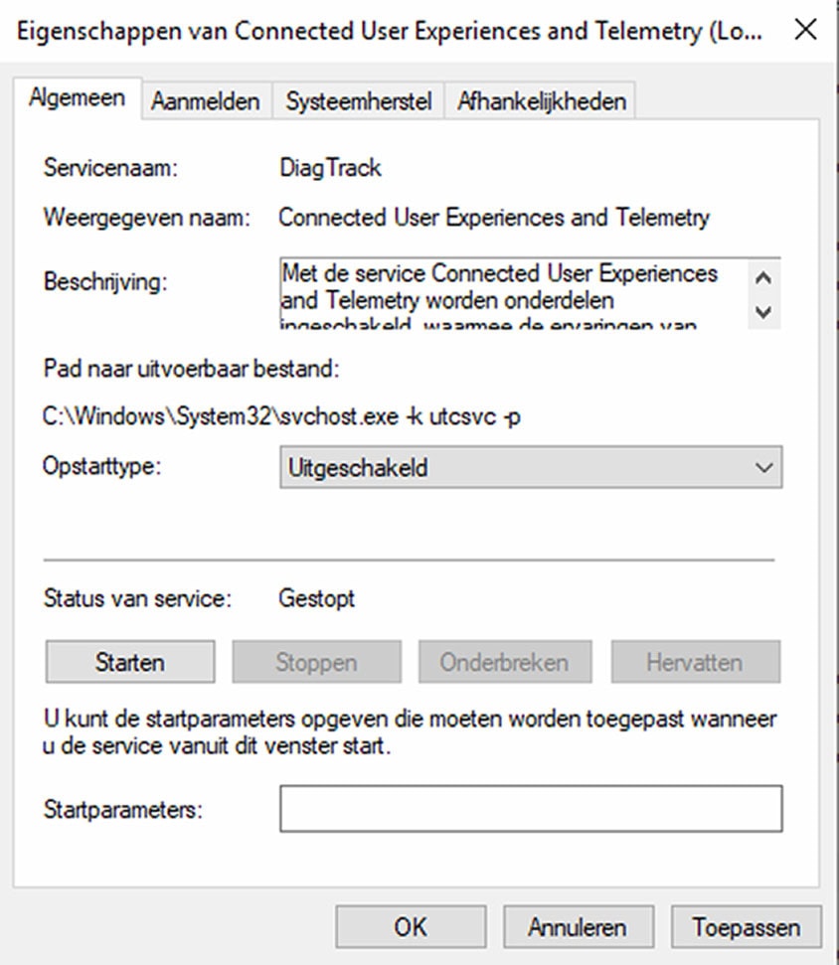Select the Algemeen tab
The width and height of the screenshot is (839, 965).
tap(78, 98)
